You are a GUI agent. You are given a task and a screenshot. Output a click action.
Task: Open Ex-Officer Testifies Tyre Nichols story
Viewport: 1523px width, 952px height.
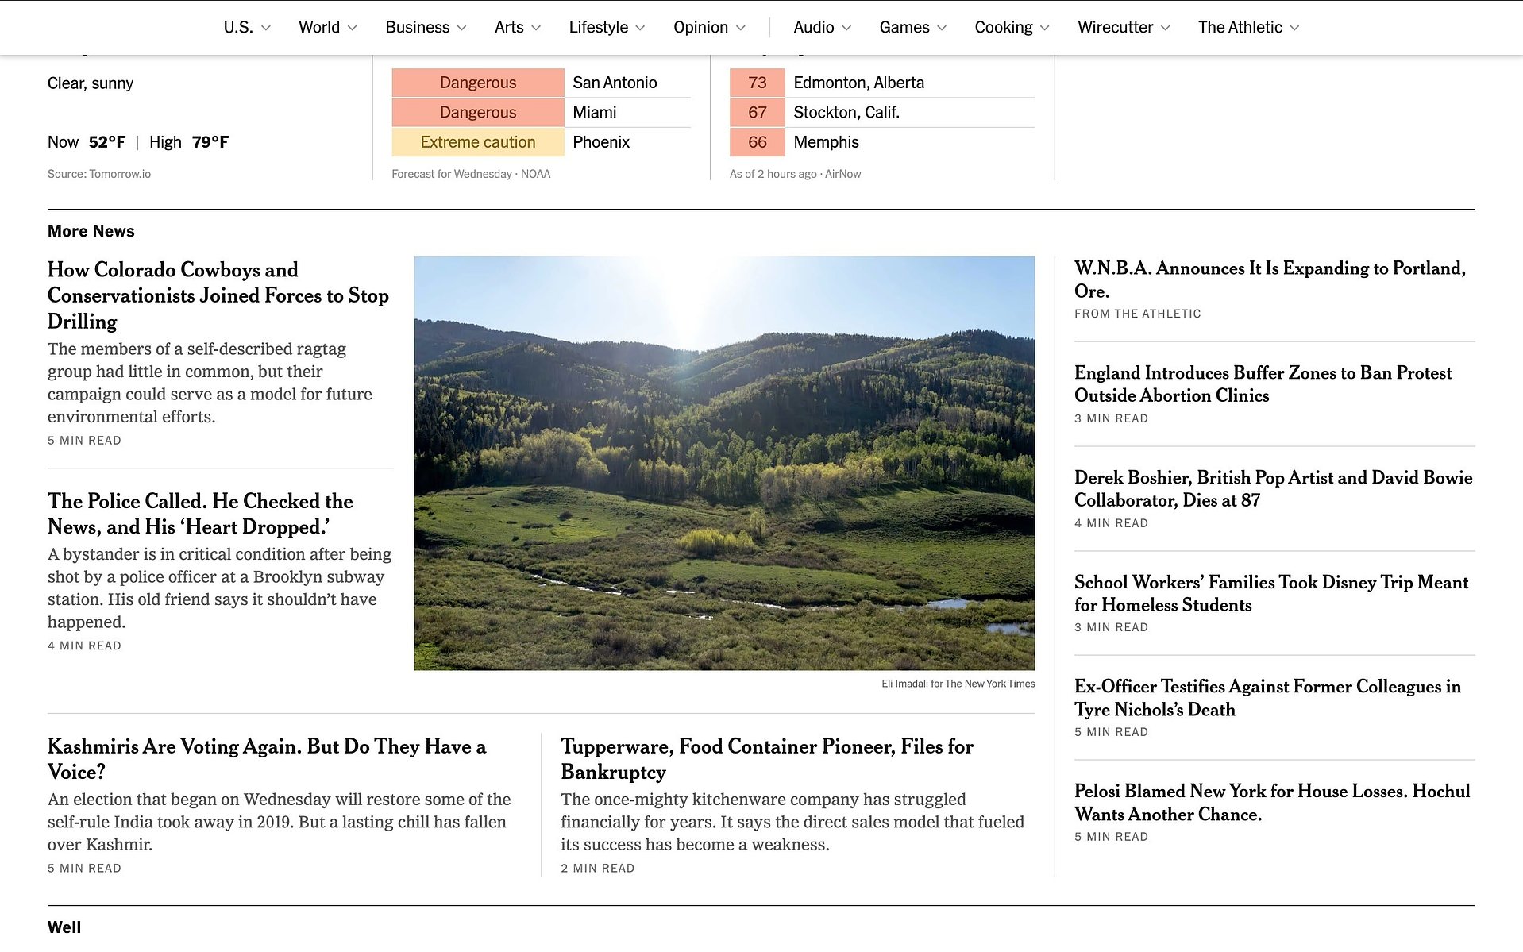(x=1267, y=698)
